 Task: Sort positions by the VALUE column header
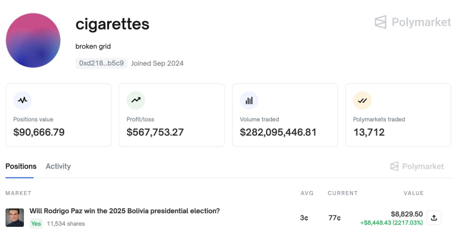[414, 193]
